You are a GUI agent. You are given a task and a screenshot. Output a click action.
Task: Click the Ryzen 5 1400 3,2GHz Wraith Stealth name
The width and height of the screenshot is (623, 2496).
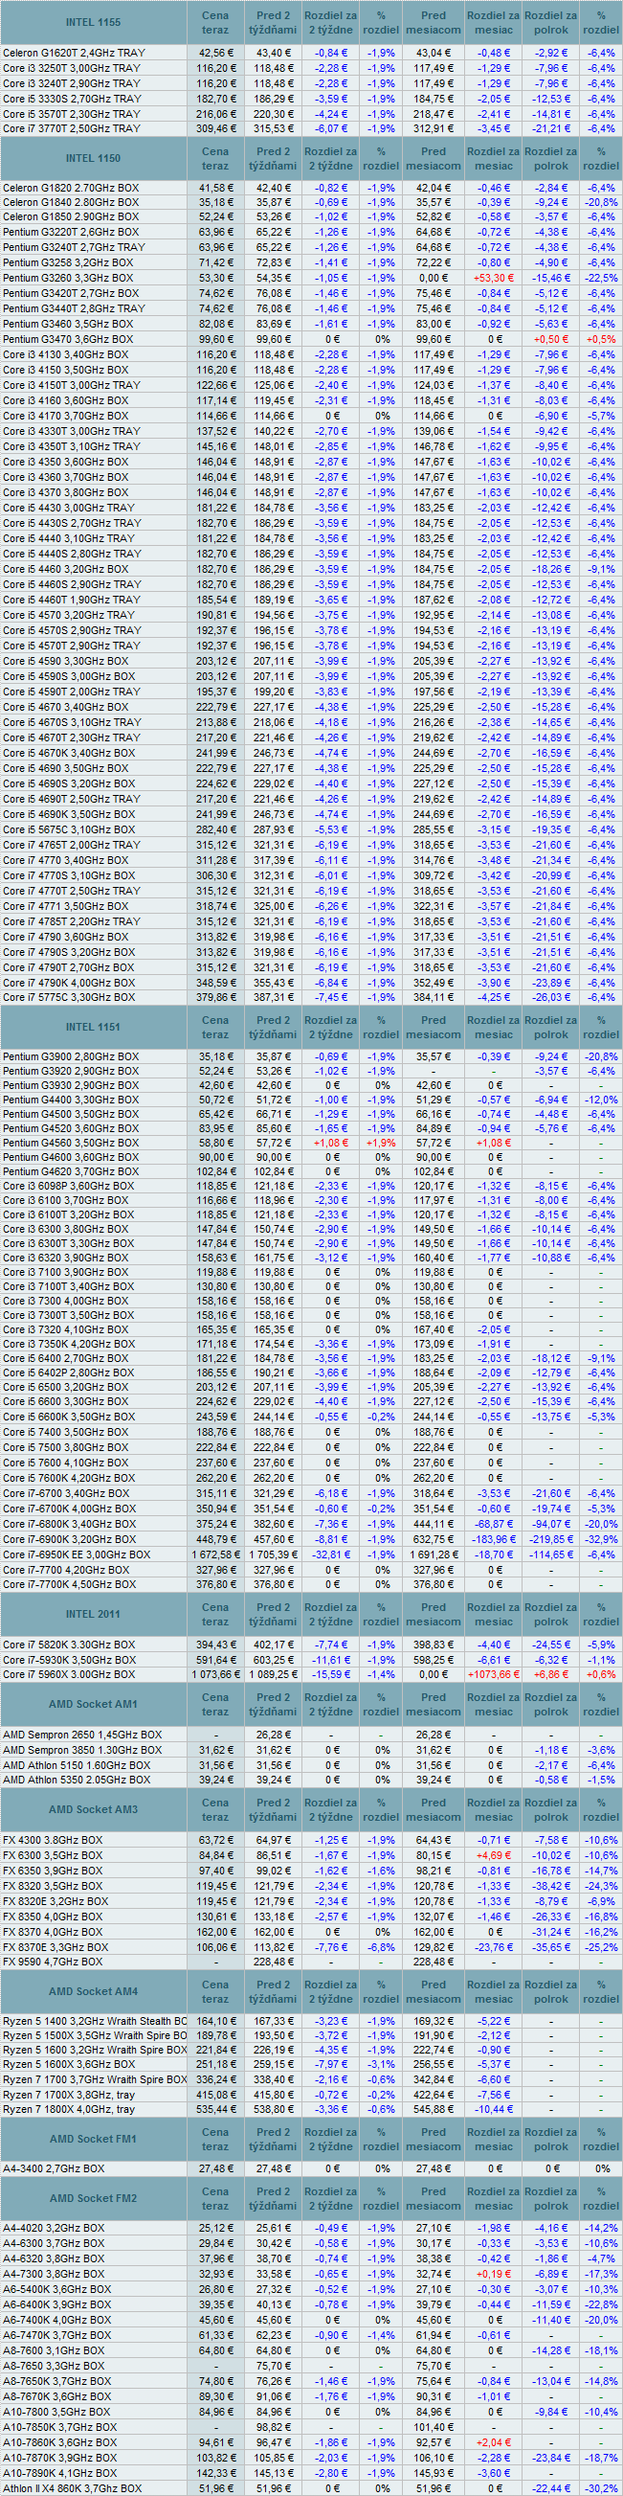[95, 2021]
